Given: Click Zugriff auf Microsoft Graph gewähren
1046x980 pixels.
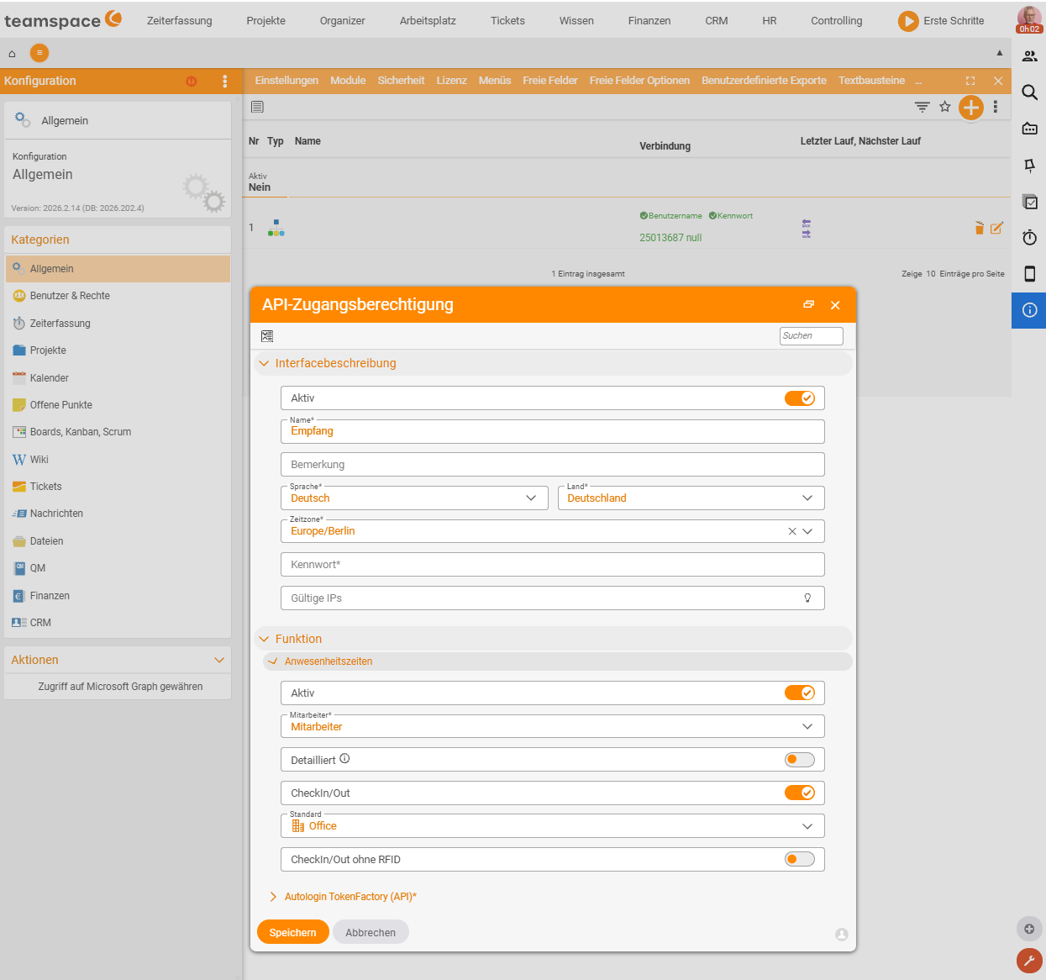Looking at the screenshot, I should click(120, 687).
